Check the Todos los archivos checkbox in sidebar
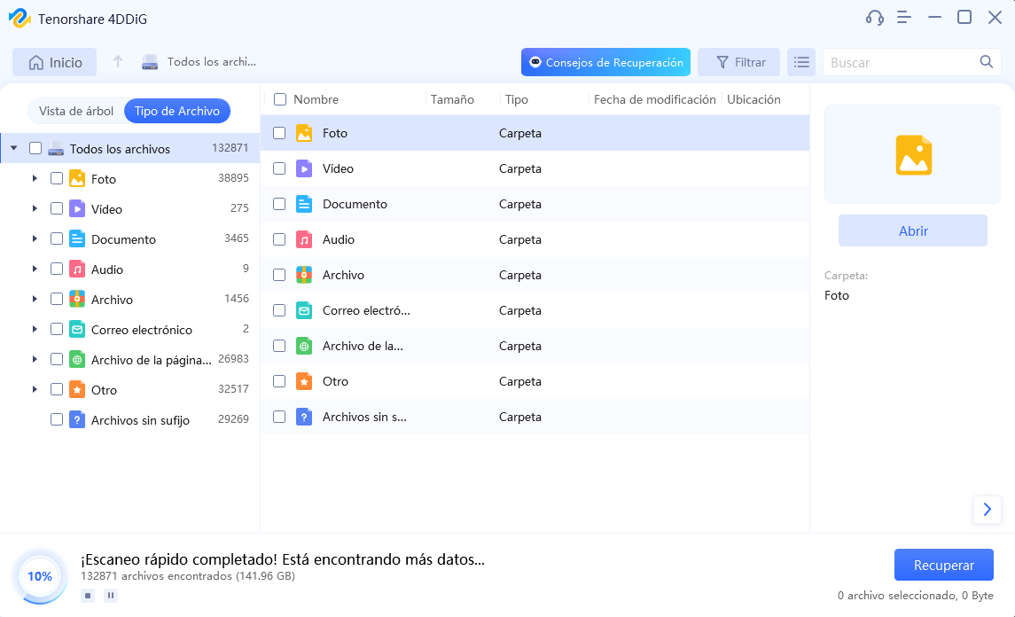1015x617 pixels. click(35, 148)
